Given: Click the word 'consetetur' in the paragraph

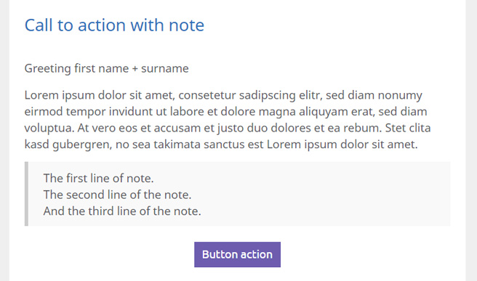Looking at the screenshot, I should (207, 95).
